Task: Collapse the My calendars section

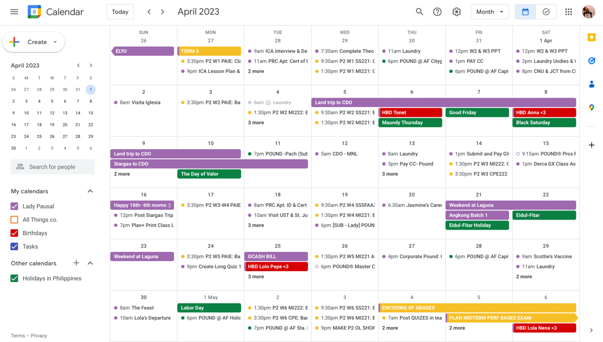Action: click(x=90, y=191)
